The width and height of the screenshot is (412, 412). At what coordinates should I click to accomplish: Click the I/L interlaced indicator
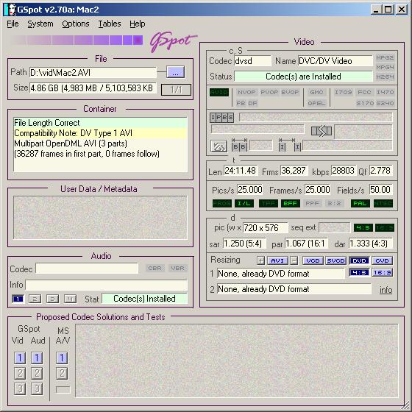tap(244, 203)
